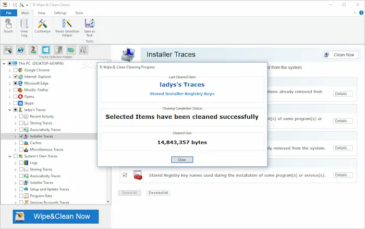The height and width of the screenshot is (229, 365).
Task: Click the red toolbox icon beside Stored Registry
Action: tap(138, 175)
